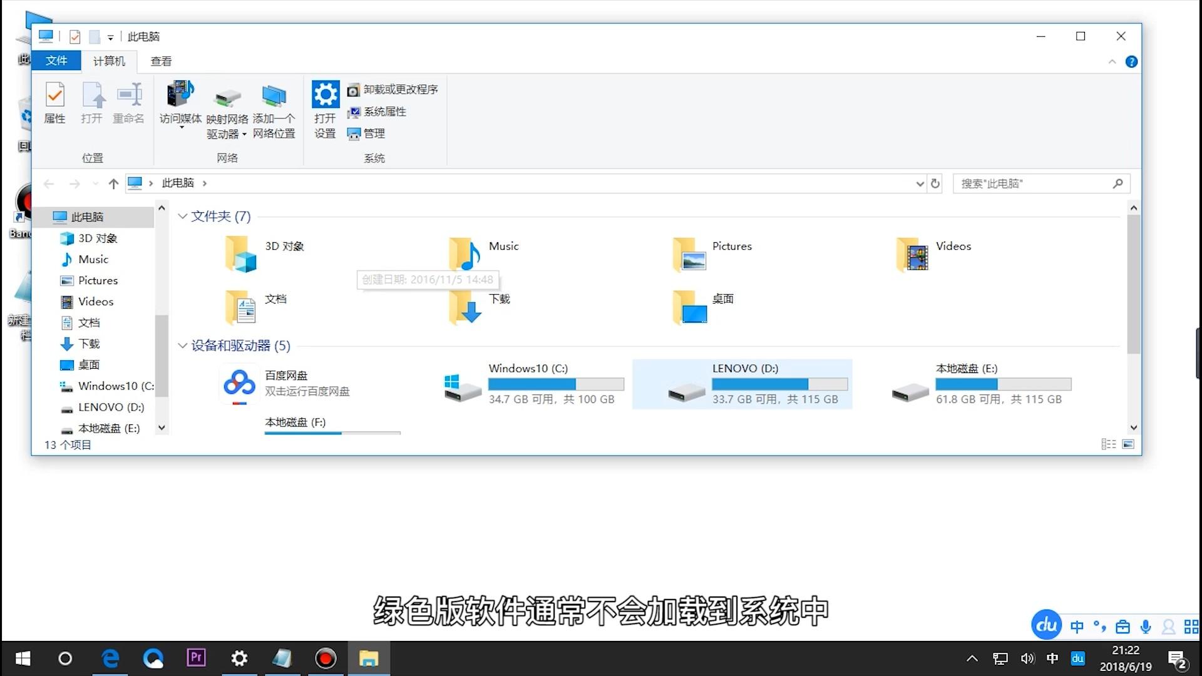
Task: Switch to details view in the status bar
Action: [1108, 444]
